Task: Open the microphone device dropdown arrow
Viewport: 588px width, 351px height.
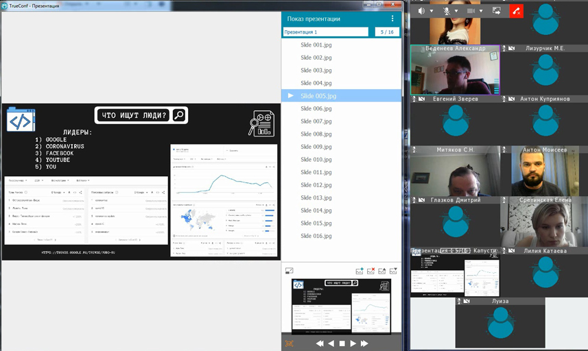Action: coord(456,11)
